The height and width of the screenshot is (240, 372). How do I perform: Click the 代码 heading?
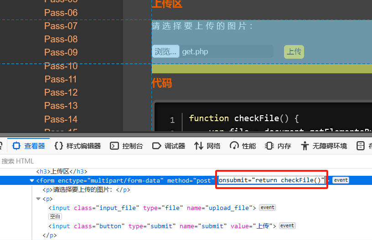point(162,83)
